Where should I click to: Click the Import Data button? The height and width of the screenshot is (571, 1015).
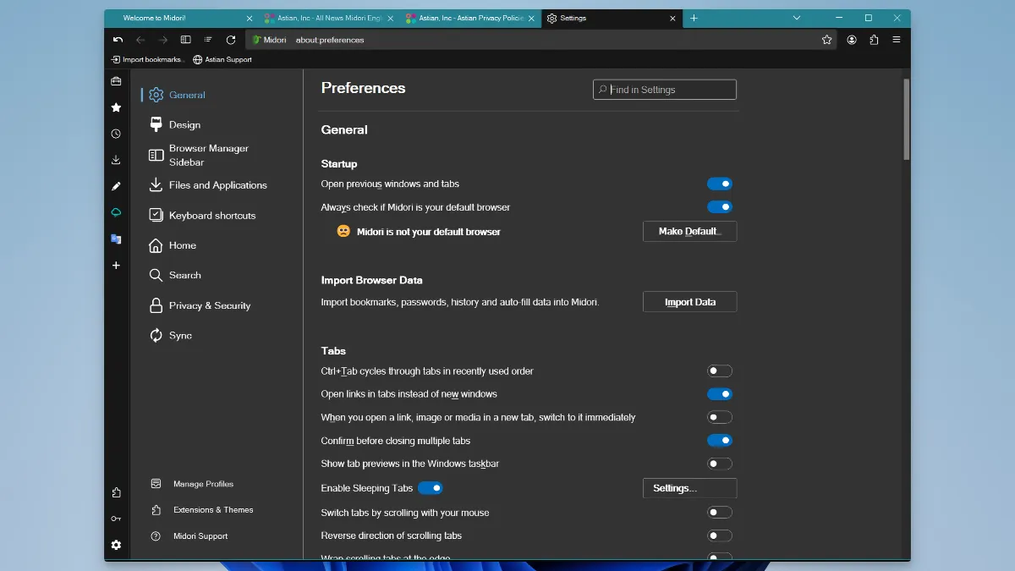tap(689, 302)
